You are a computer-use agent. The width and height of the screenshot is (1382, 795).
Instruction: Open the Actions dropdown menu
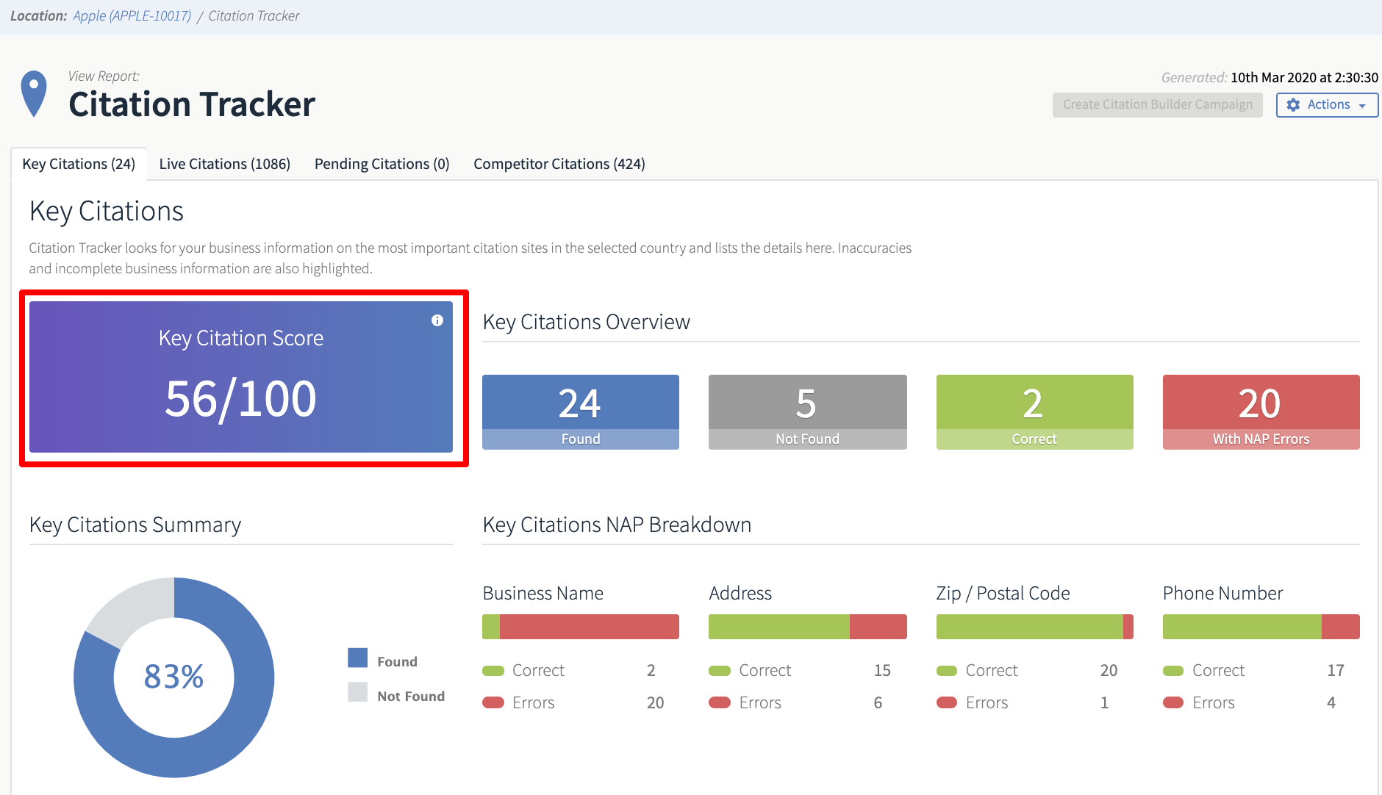[1327, 105]
